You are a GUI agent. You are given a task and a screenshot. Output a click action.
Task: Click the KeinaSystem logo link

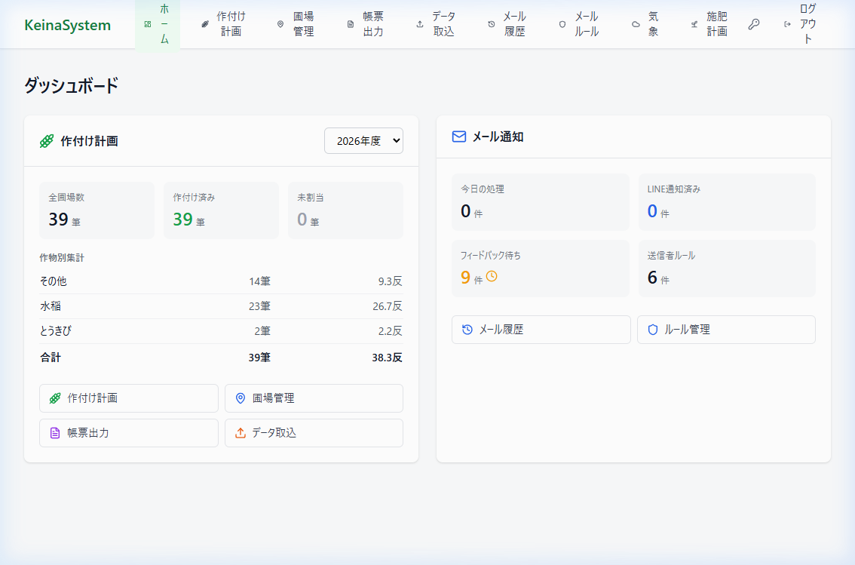[67, 25]
